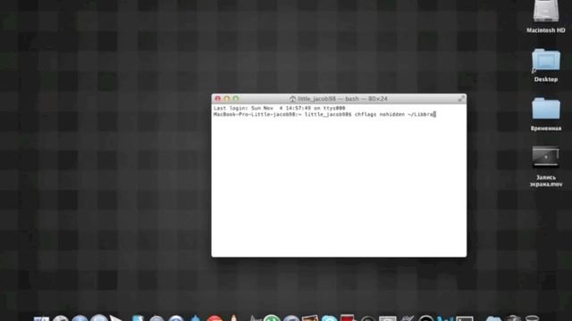The height and width of the screenshot is (321, 572).
Task: Click the 'Desktop' label under the folder
Action: point(546,79)
